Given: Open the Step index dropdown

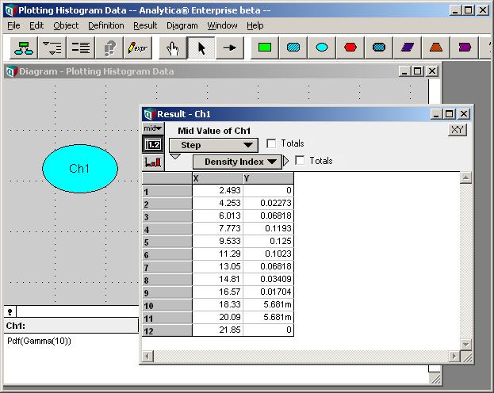Looking at the screenshot, I should click(x=213, y=145).
